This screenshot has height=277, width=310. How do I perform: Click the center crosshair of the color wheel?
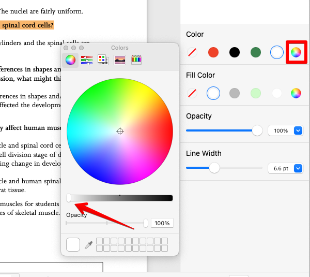click(120, 131)
